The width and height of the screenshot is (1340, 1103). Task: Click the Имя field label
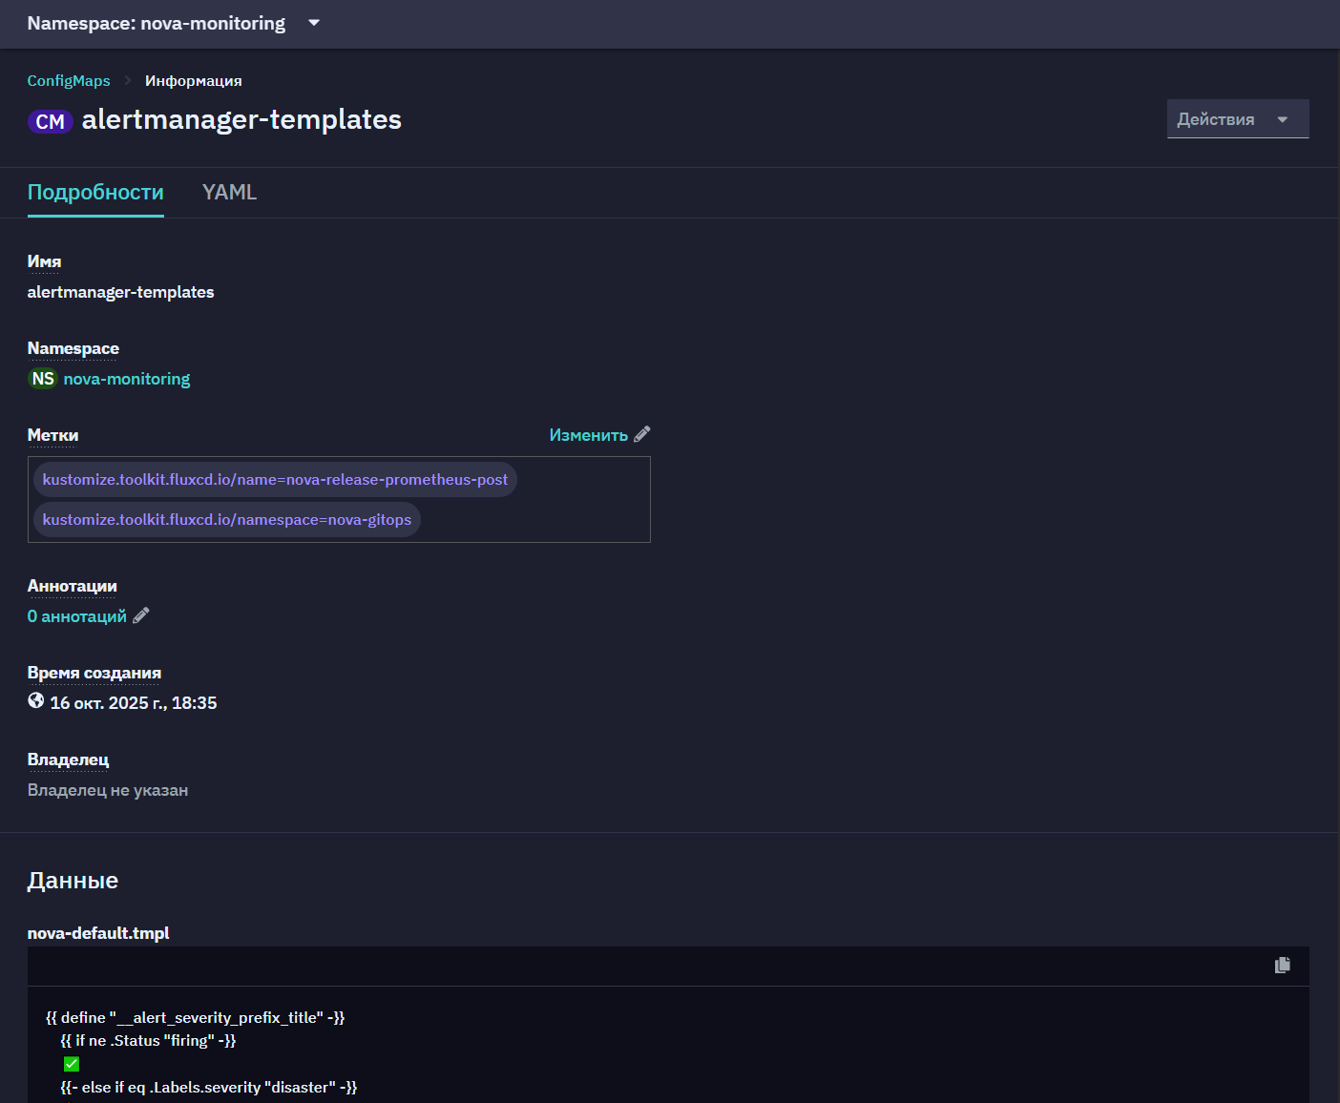44,261
